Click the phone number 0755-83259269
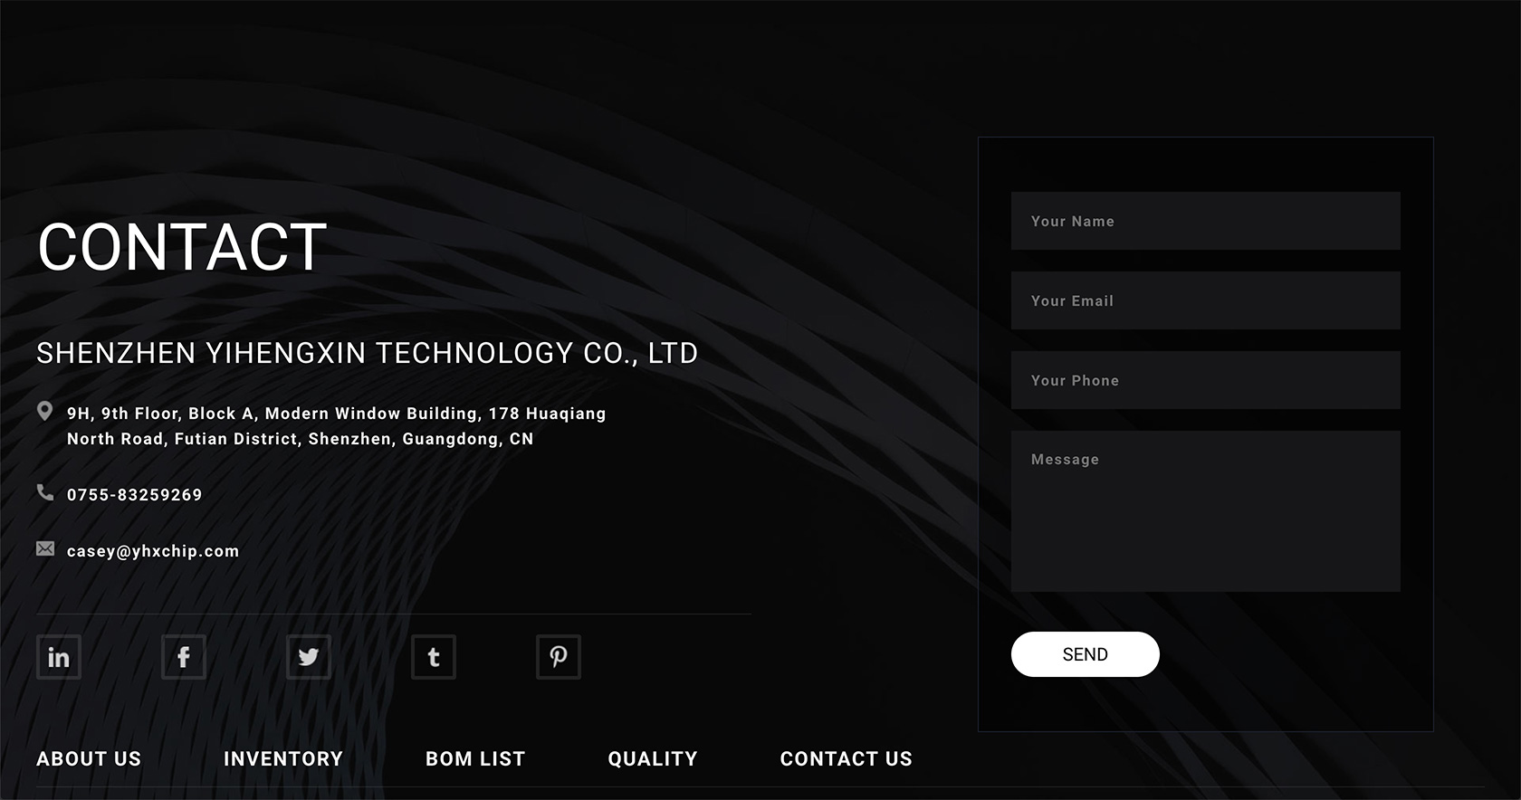Screen dimensions: 1521x800 click(135, 495)
